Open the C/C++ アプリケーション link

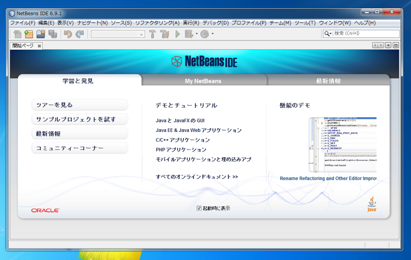coord(183,140)
